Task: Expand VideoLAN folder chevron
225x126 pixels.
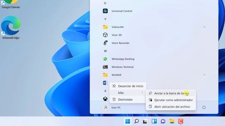Action: 204,27
